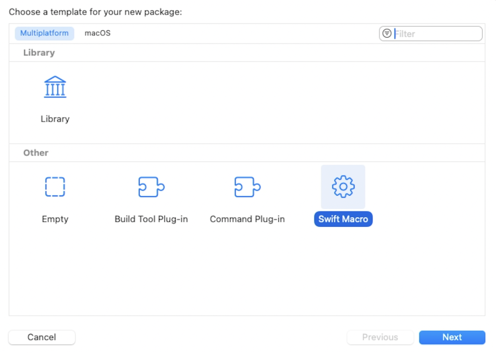Click the Swift Macro gear icon
The image size is (496, 353).
coord(343,187)
